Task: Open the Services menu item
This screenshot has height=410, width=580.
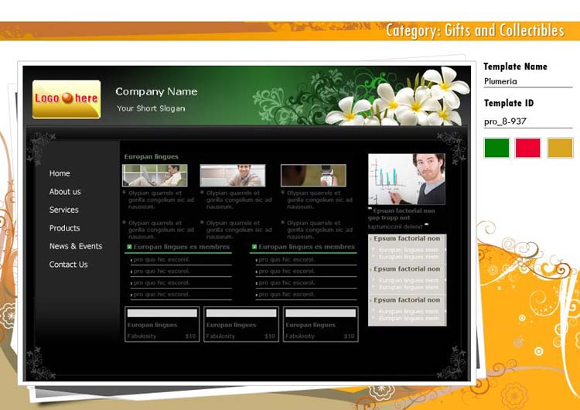Action: 64,210
